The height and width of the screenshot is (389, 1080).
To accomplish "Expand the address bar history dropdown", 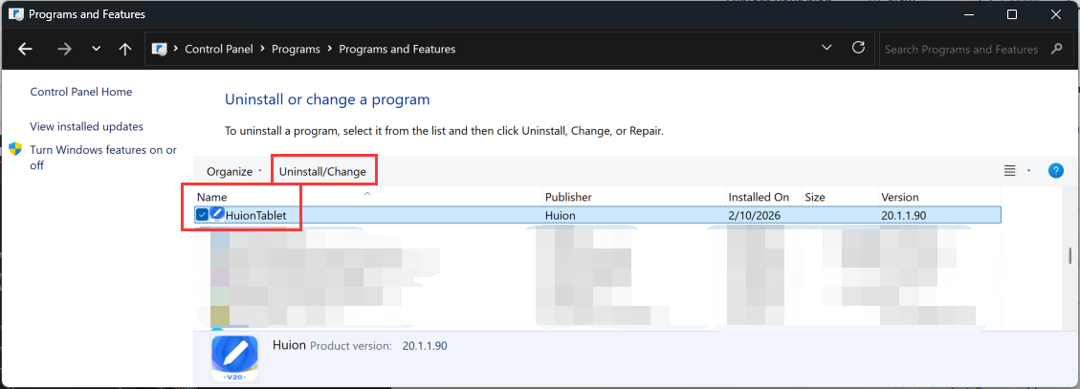I will (827, 48).
